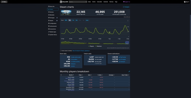Click the February 2026 row label
191x98 pixels.
click(x=70, y=82)
